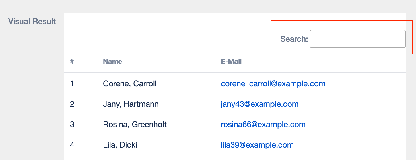Sort by the E-Mail column header

coord(231,62)
